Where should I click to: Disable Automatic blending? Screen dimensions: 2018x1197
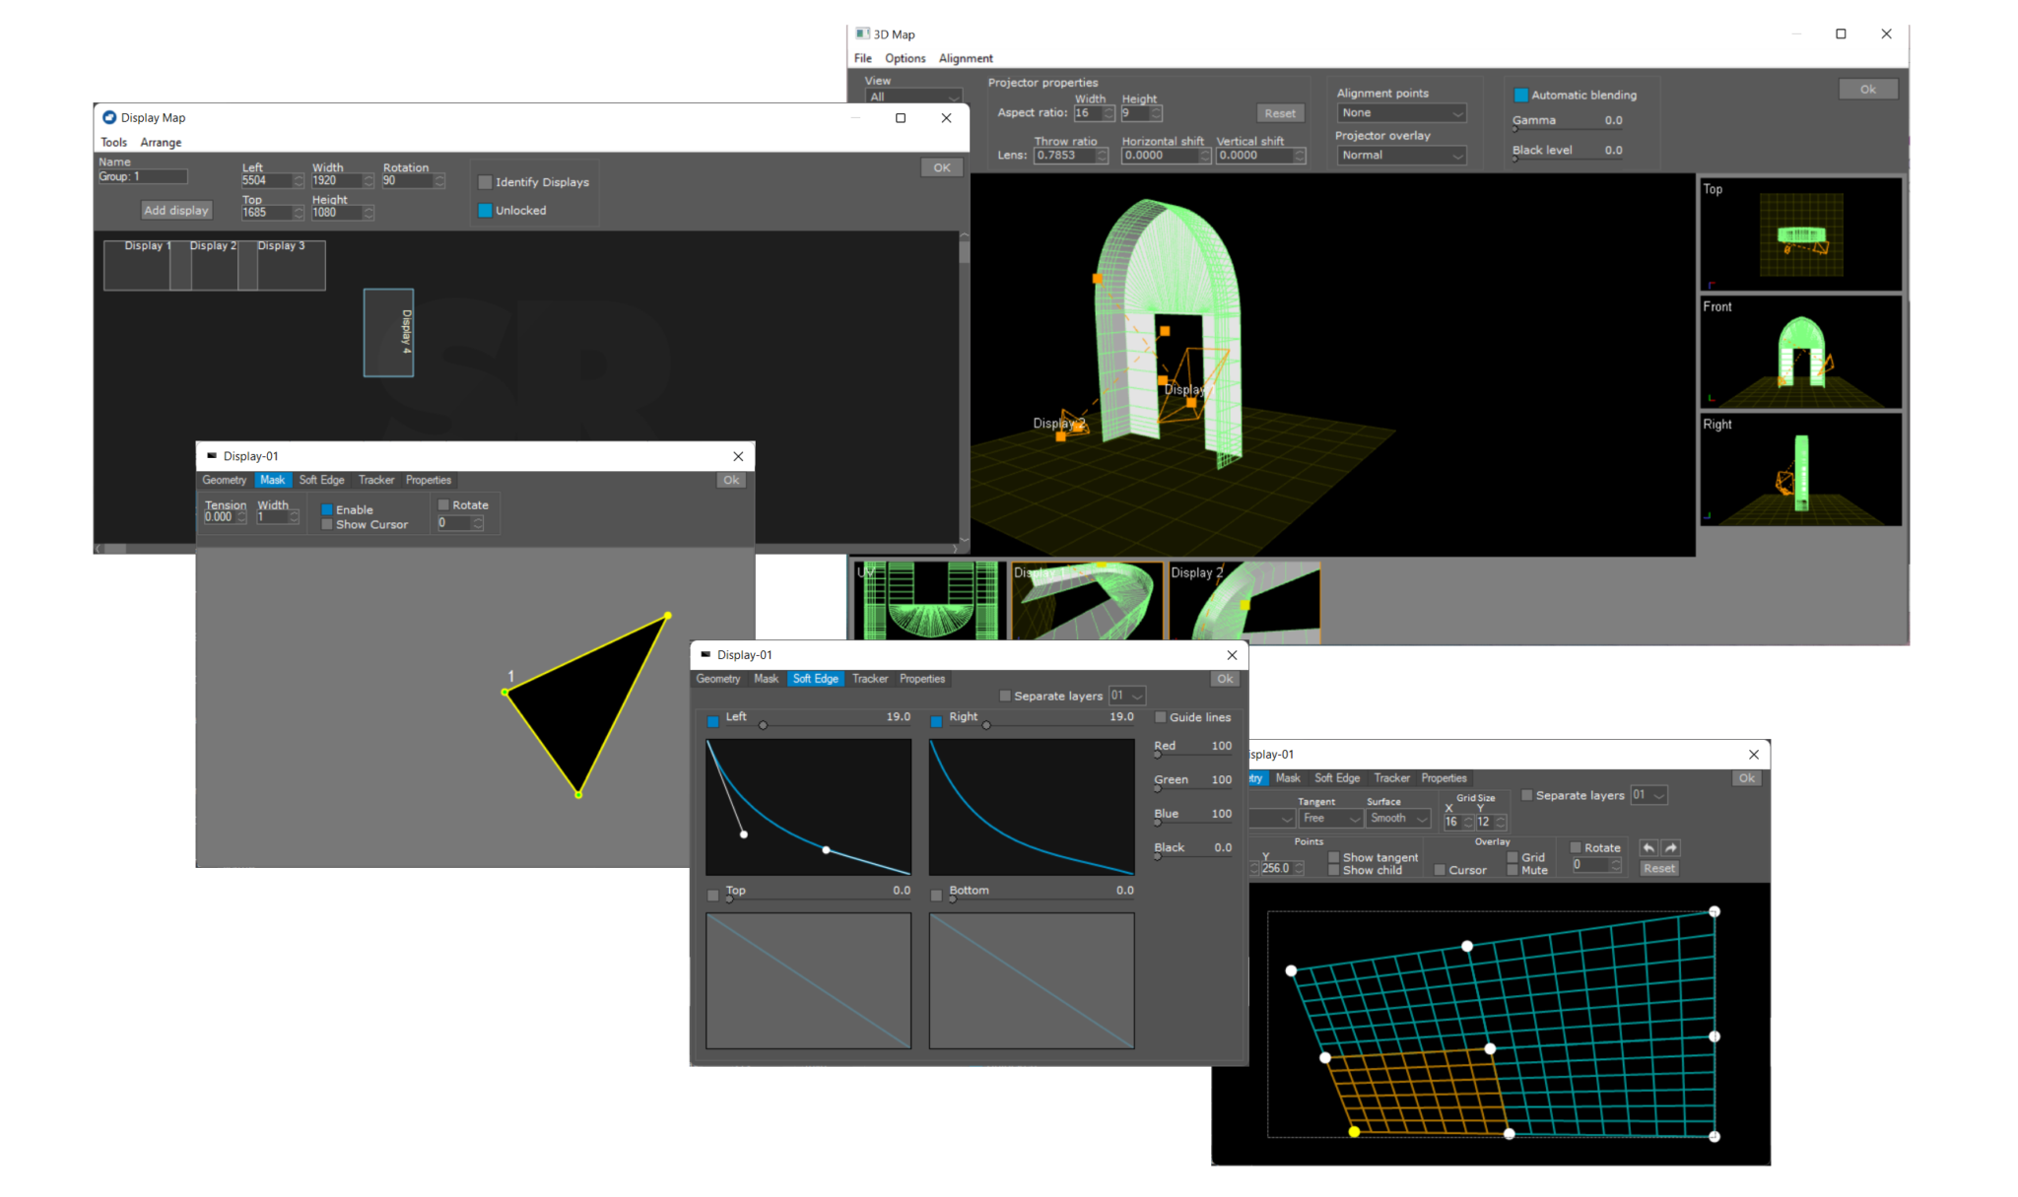point(1519,95)
